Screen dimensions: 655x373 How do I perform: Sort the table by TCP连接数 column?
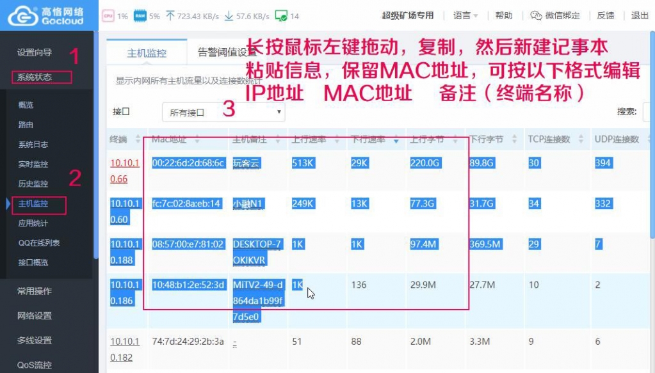pyautogui.click(x=581, y=139)
